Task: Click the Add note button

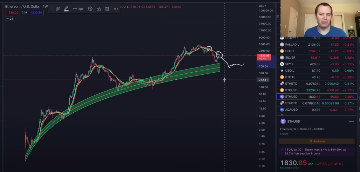Action: pos(317,141)
